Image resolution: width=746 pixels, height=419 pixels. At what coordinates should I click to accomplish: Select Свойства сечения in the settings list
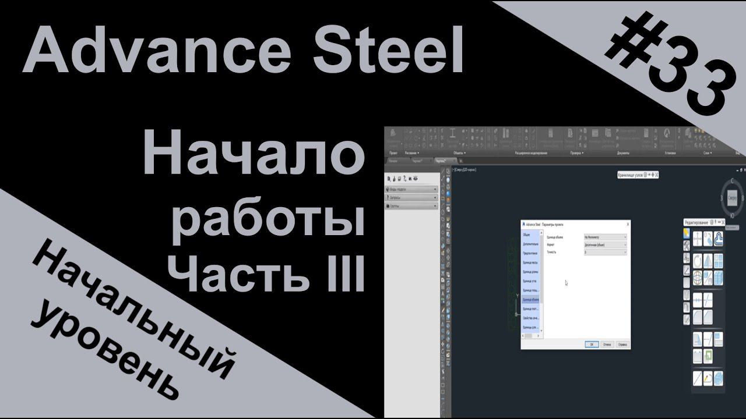pyautogui.click(x=531, y=318)
